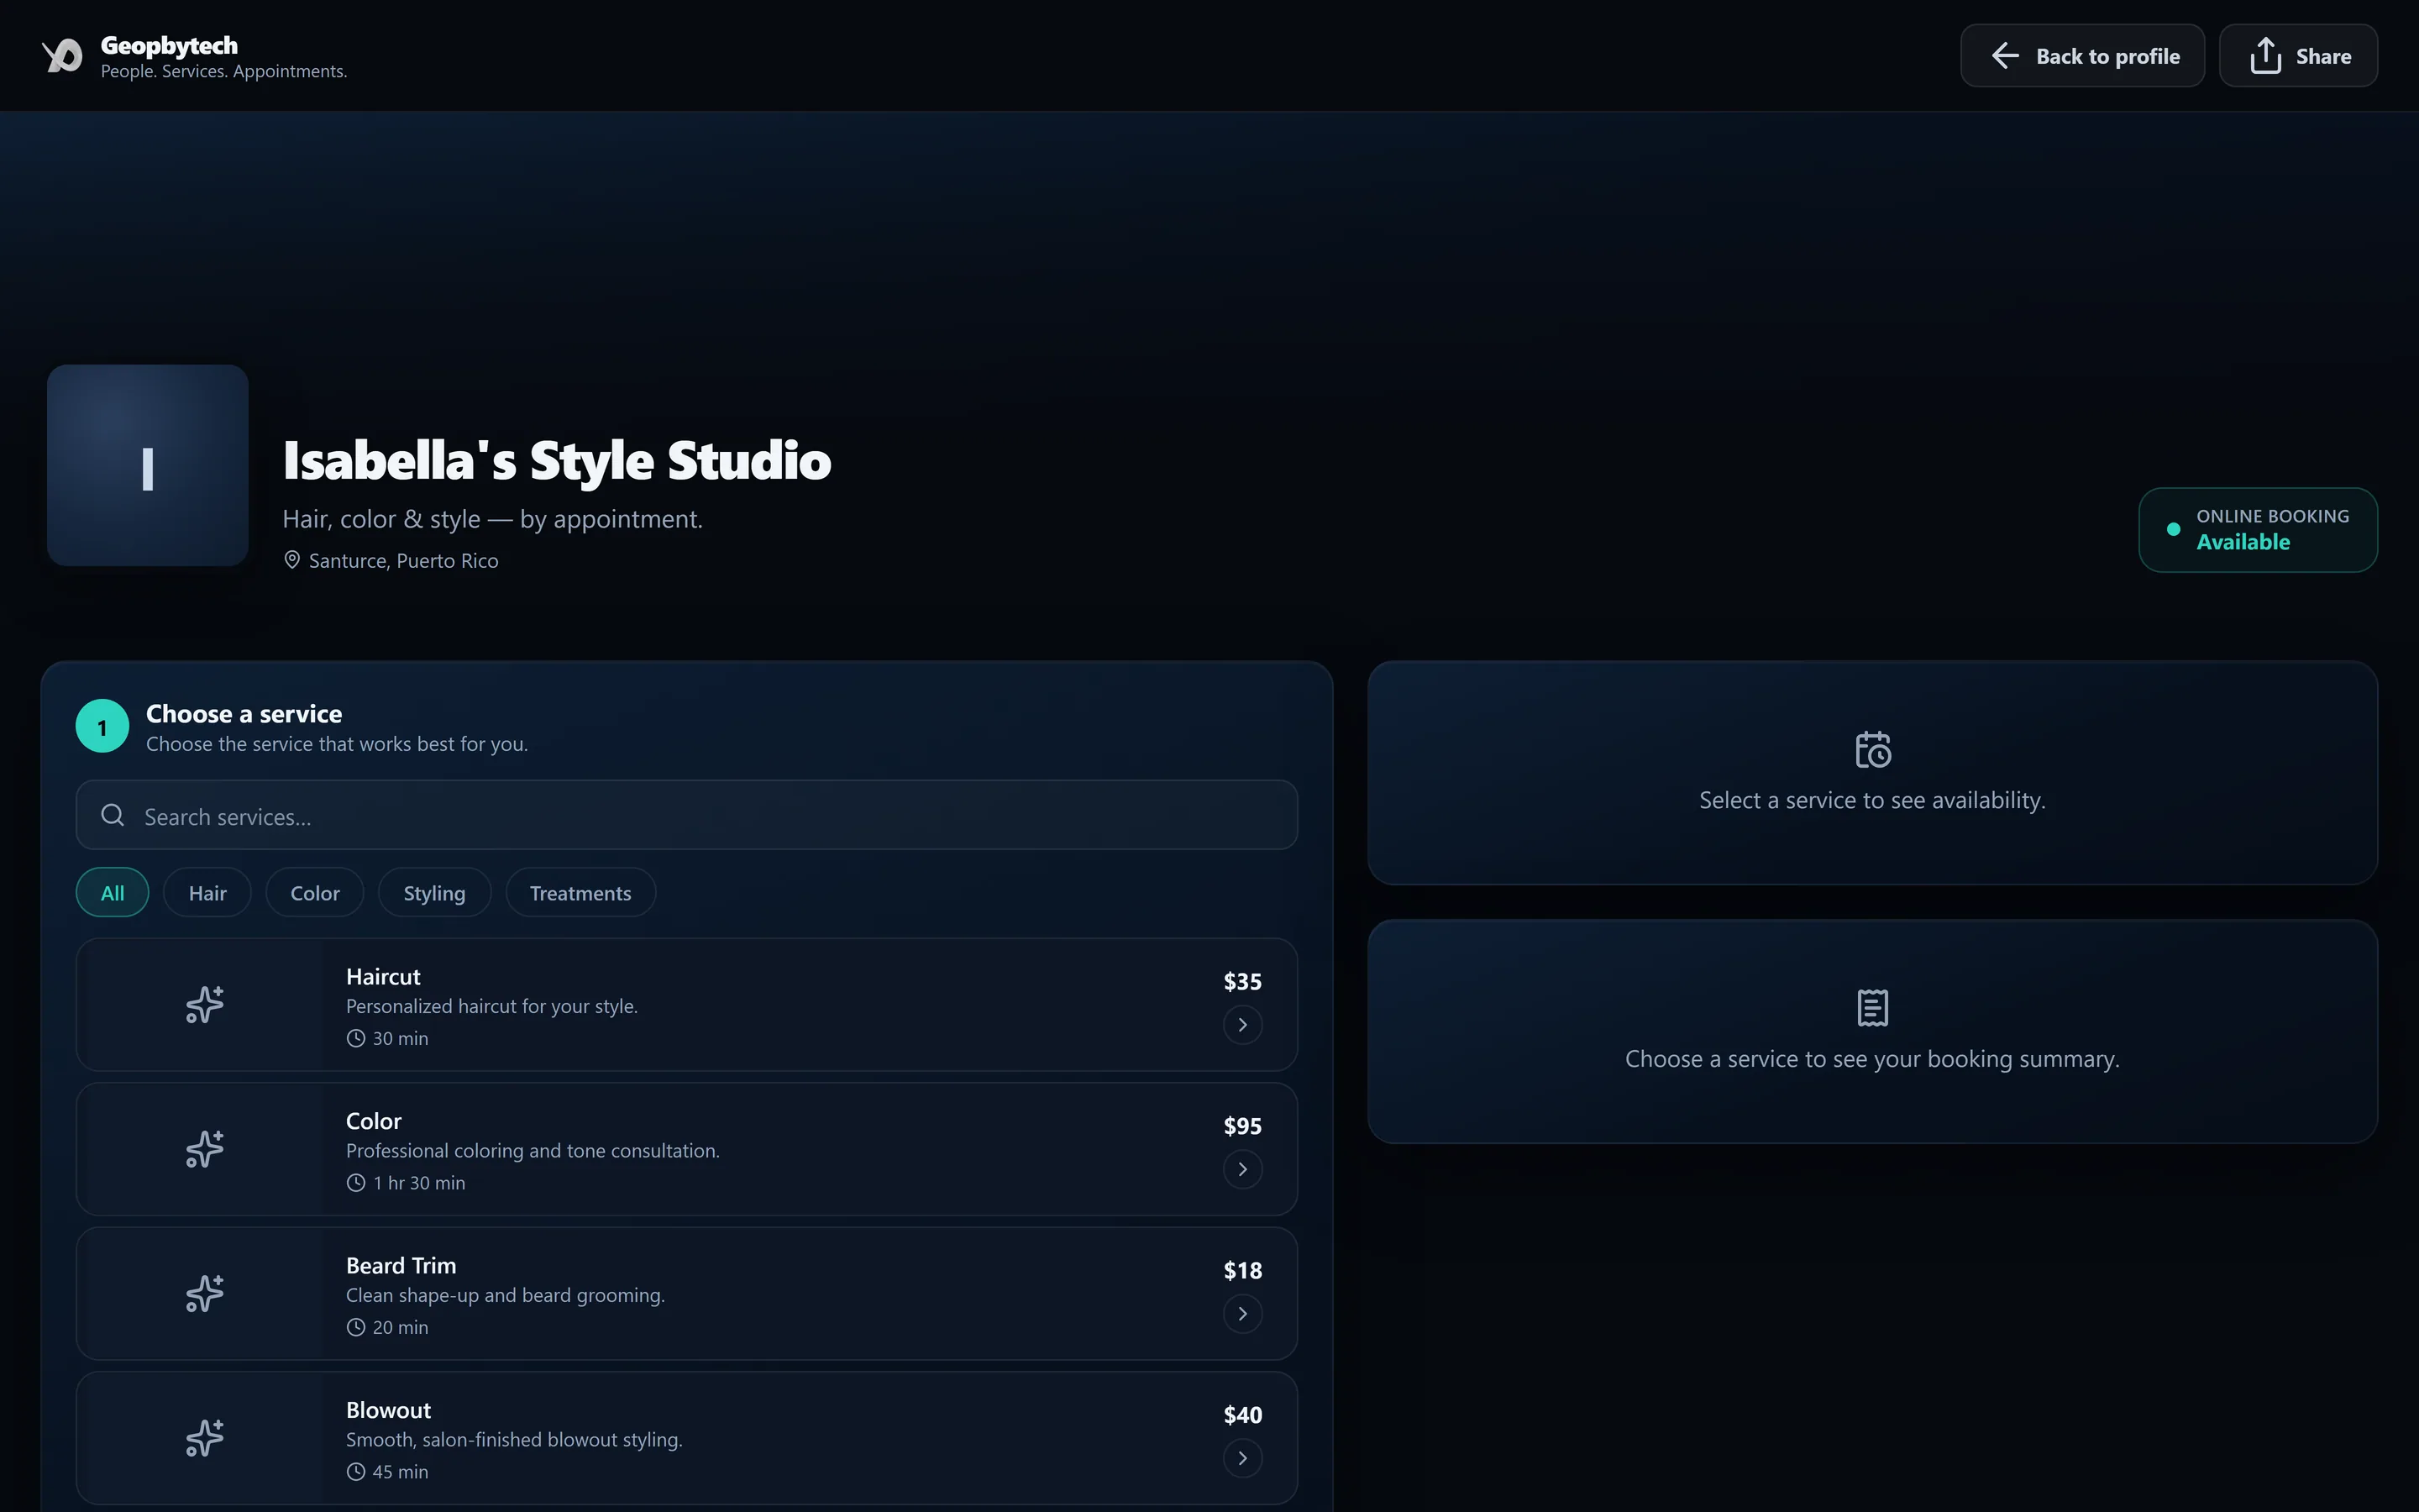Click the Haircut service title
This screenshot has height=1512, width=2419.
(x=383, y=977)
